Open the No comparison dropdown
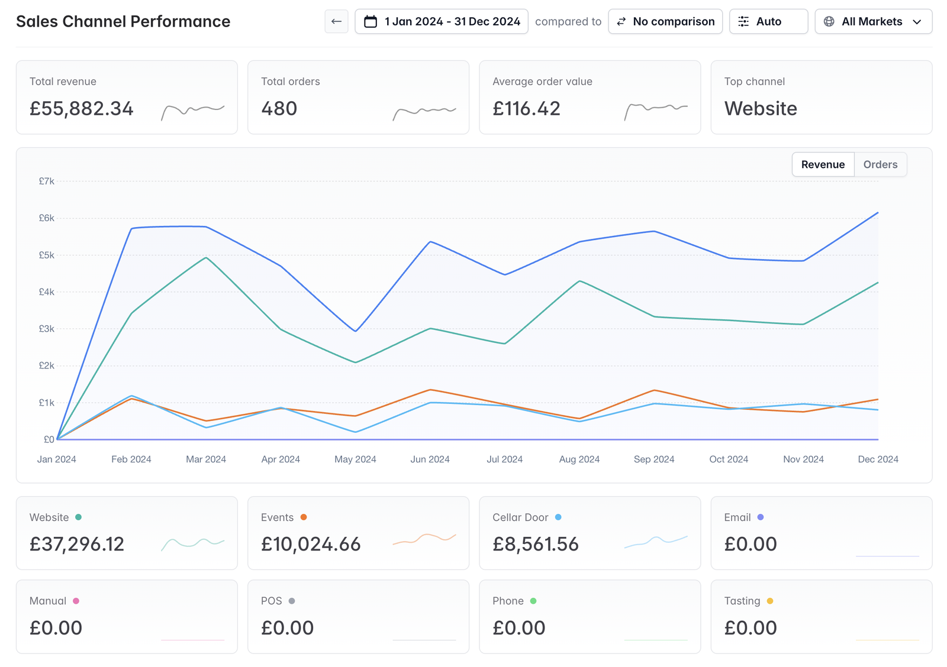 click(x=665, y=21)
